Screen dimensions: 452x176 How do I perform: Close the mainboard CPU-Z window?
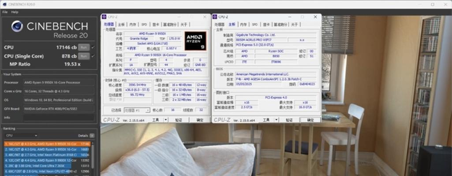[x=315, y=17]
